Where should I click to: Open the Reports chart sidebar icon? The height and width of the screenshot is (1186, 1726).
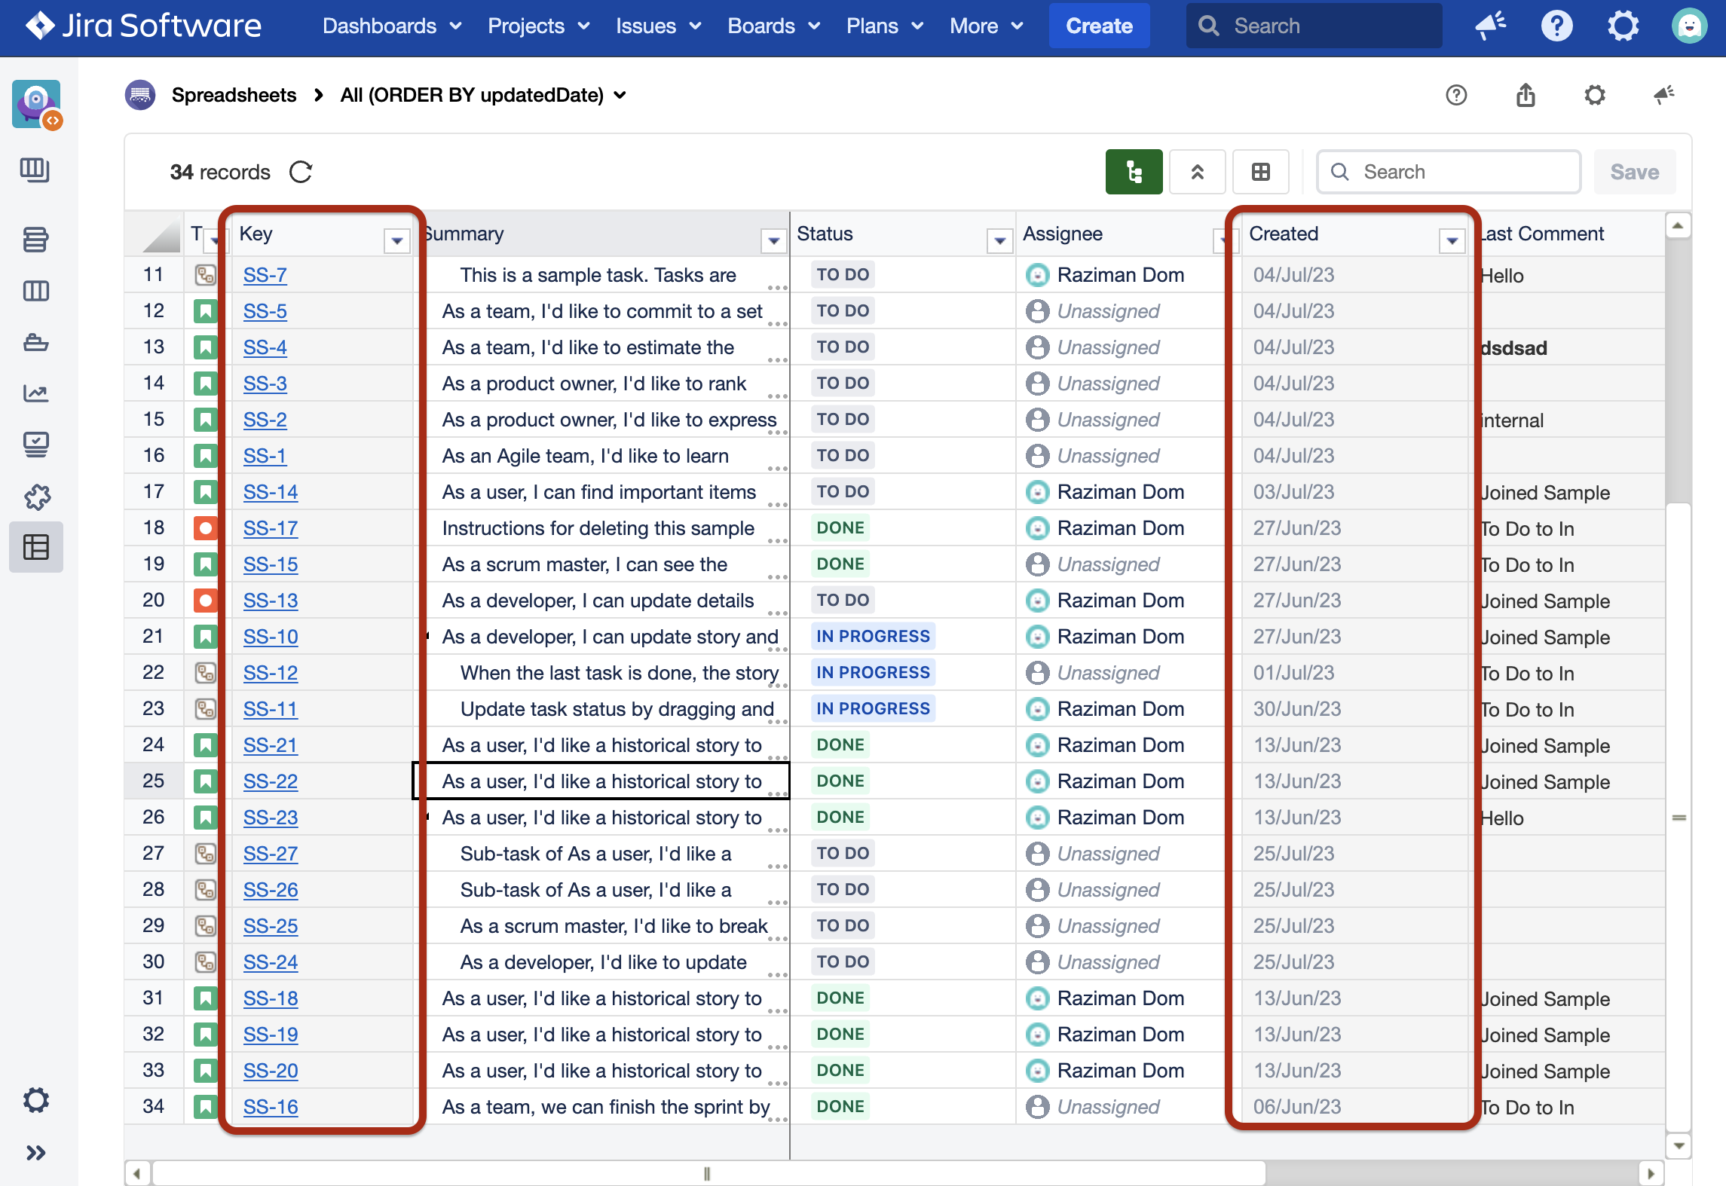[x=35, y=393]
